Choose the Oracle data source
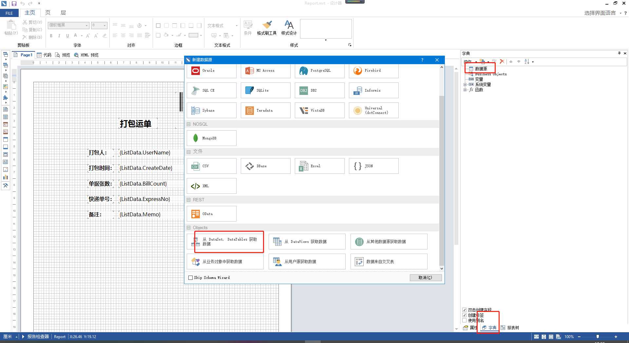Screen dimensions: 629x343 [211, 71]
